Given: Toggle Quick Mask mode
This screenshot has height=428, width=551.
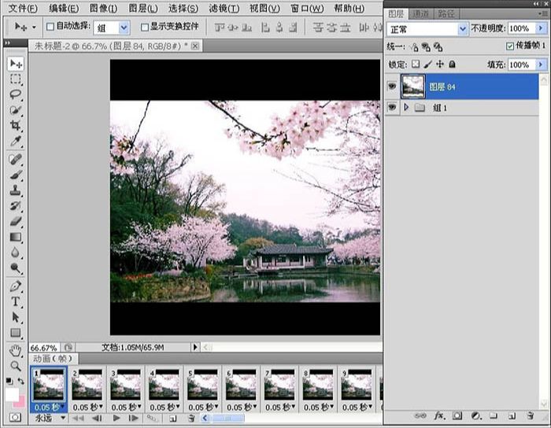Looking at the screenshot, I should coord(15,418).
